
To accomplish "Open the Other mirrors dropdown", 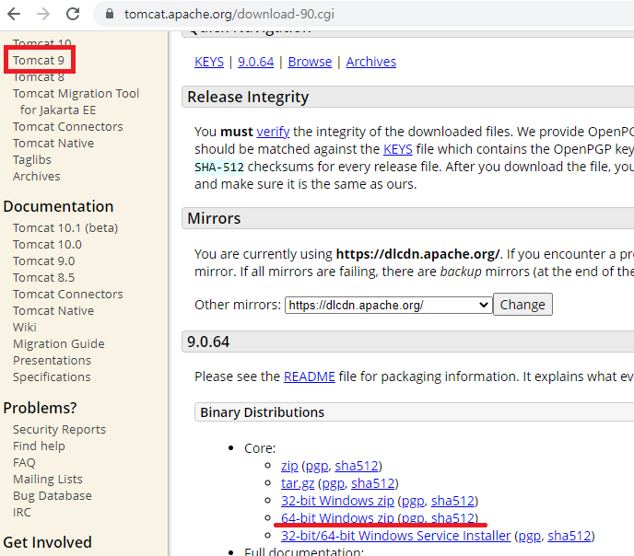I will tap(388, 306).
